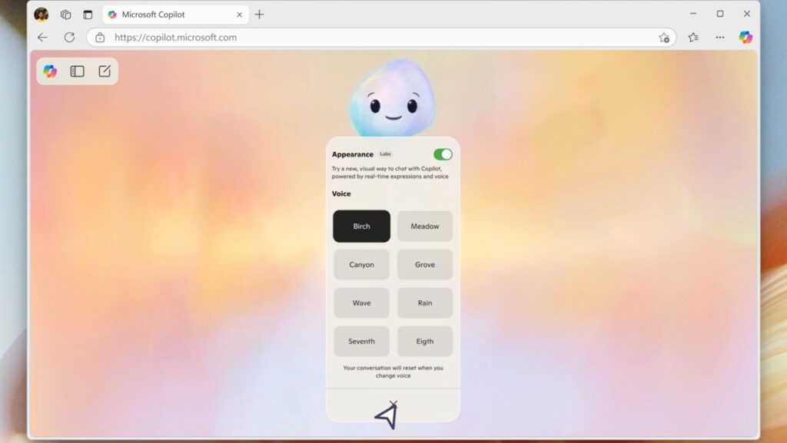Click the Copilot logo on page
Screen dimensions: 787x443
click(x=50, y=71)
